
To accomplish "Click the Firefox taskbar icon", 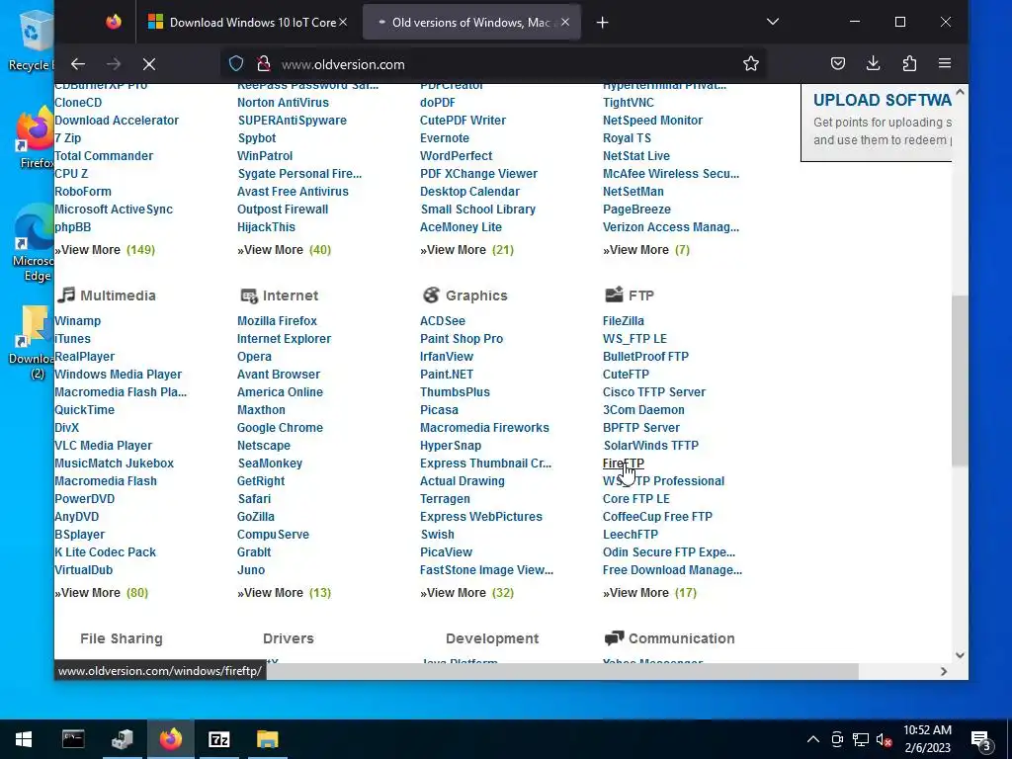I will pyautogui.click(x=171, y=739).
